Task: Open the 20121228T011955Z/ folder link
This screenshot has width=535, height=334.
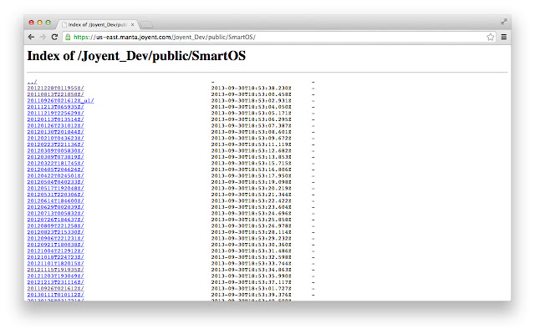Action: click(56, 88)
